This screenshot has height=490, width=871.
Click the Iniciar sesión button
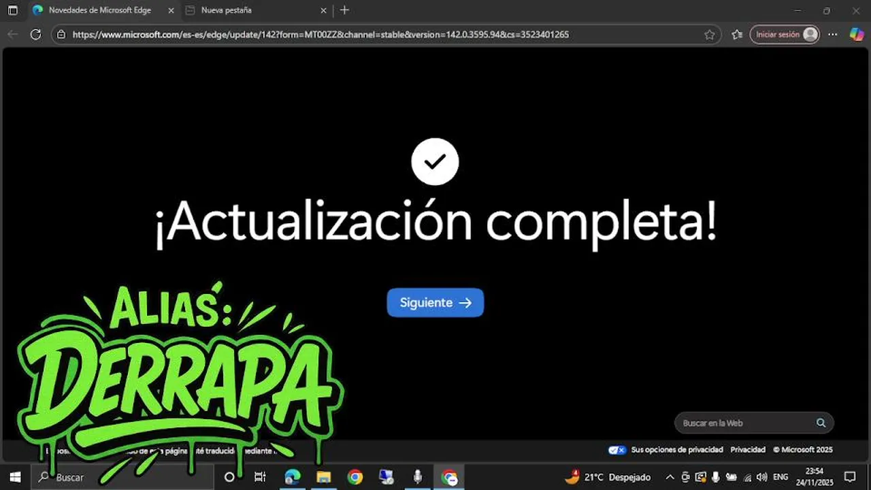pos(785,34)
